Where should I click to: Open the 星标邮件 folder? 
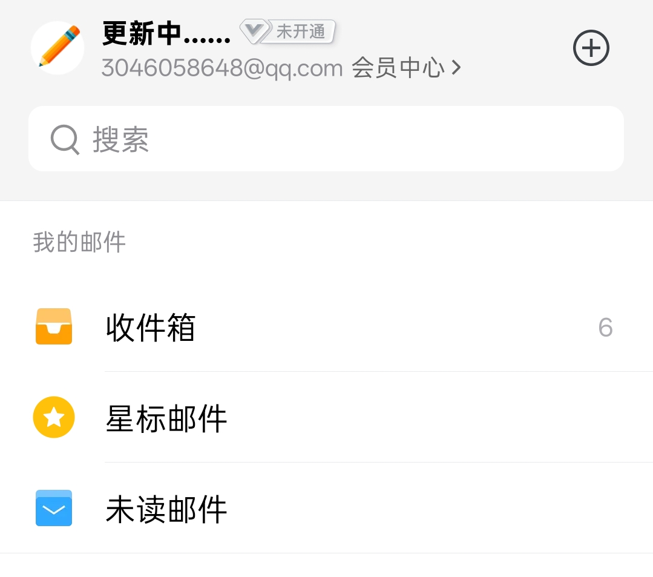[166, 418]
